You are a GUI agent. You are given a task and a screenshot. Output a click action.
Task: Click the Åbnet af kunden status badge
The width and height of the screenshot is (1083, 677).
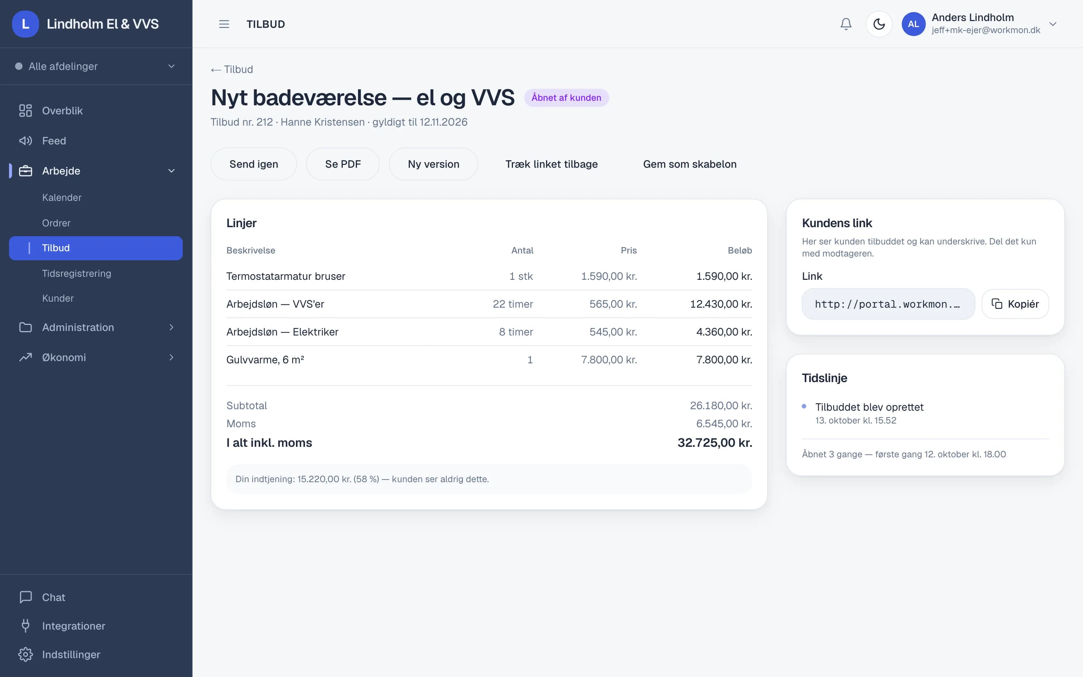[x=566, y=98]
